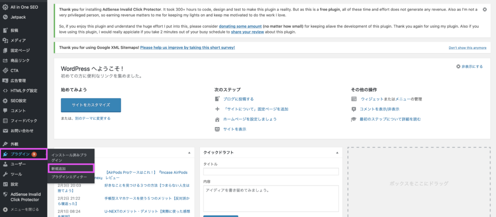Viewport: 496px width, 217px height.
Task: Click the All in One SEO gear icon
Action: (5, 7)
